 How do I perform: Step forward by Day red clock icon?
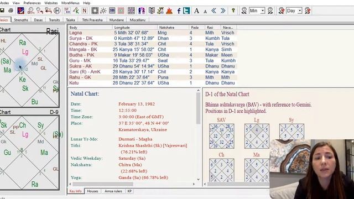tap(308, 11)
